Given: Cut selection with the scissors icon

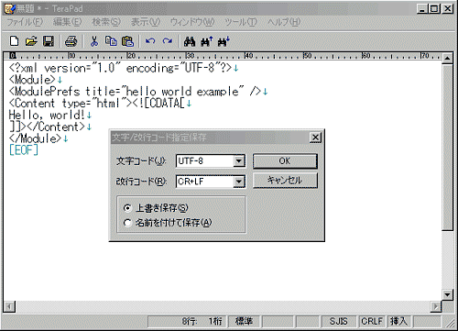Looking at the screenshot, I should tap(94, 41).
